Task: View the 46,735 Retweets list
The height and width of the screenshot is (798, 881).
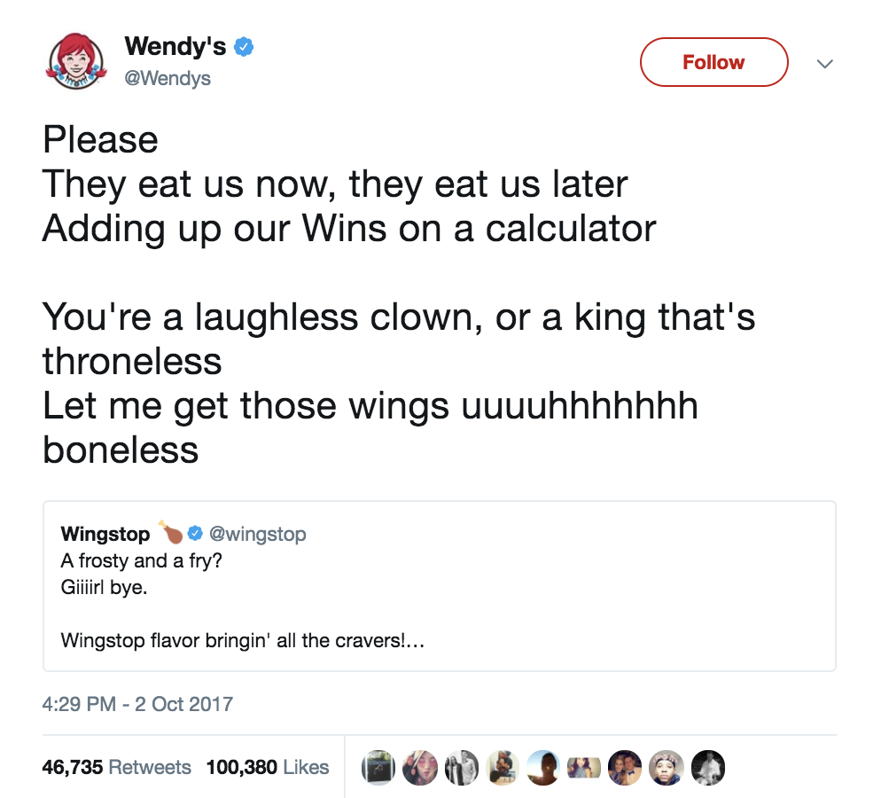Action: (116, 767)
